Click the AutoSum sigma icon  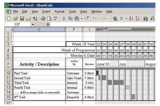pyautogui.click(x=121, y=19)
